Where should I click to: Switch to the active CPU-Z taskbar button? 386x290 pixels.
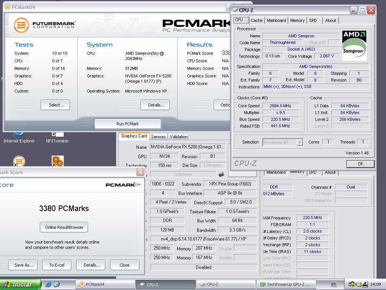pyautogui.click(x=166, y=284)
